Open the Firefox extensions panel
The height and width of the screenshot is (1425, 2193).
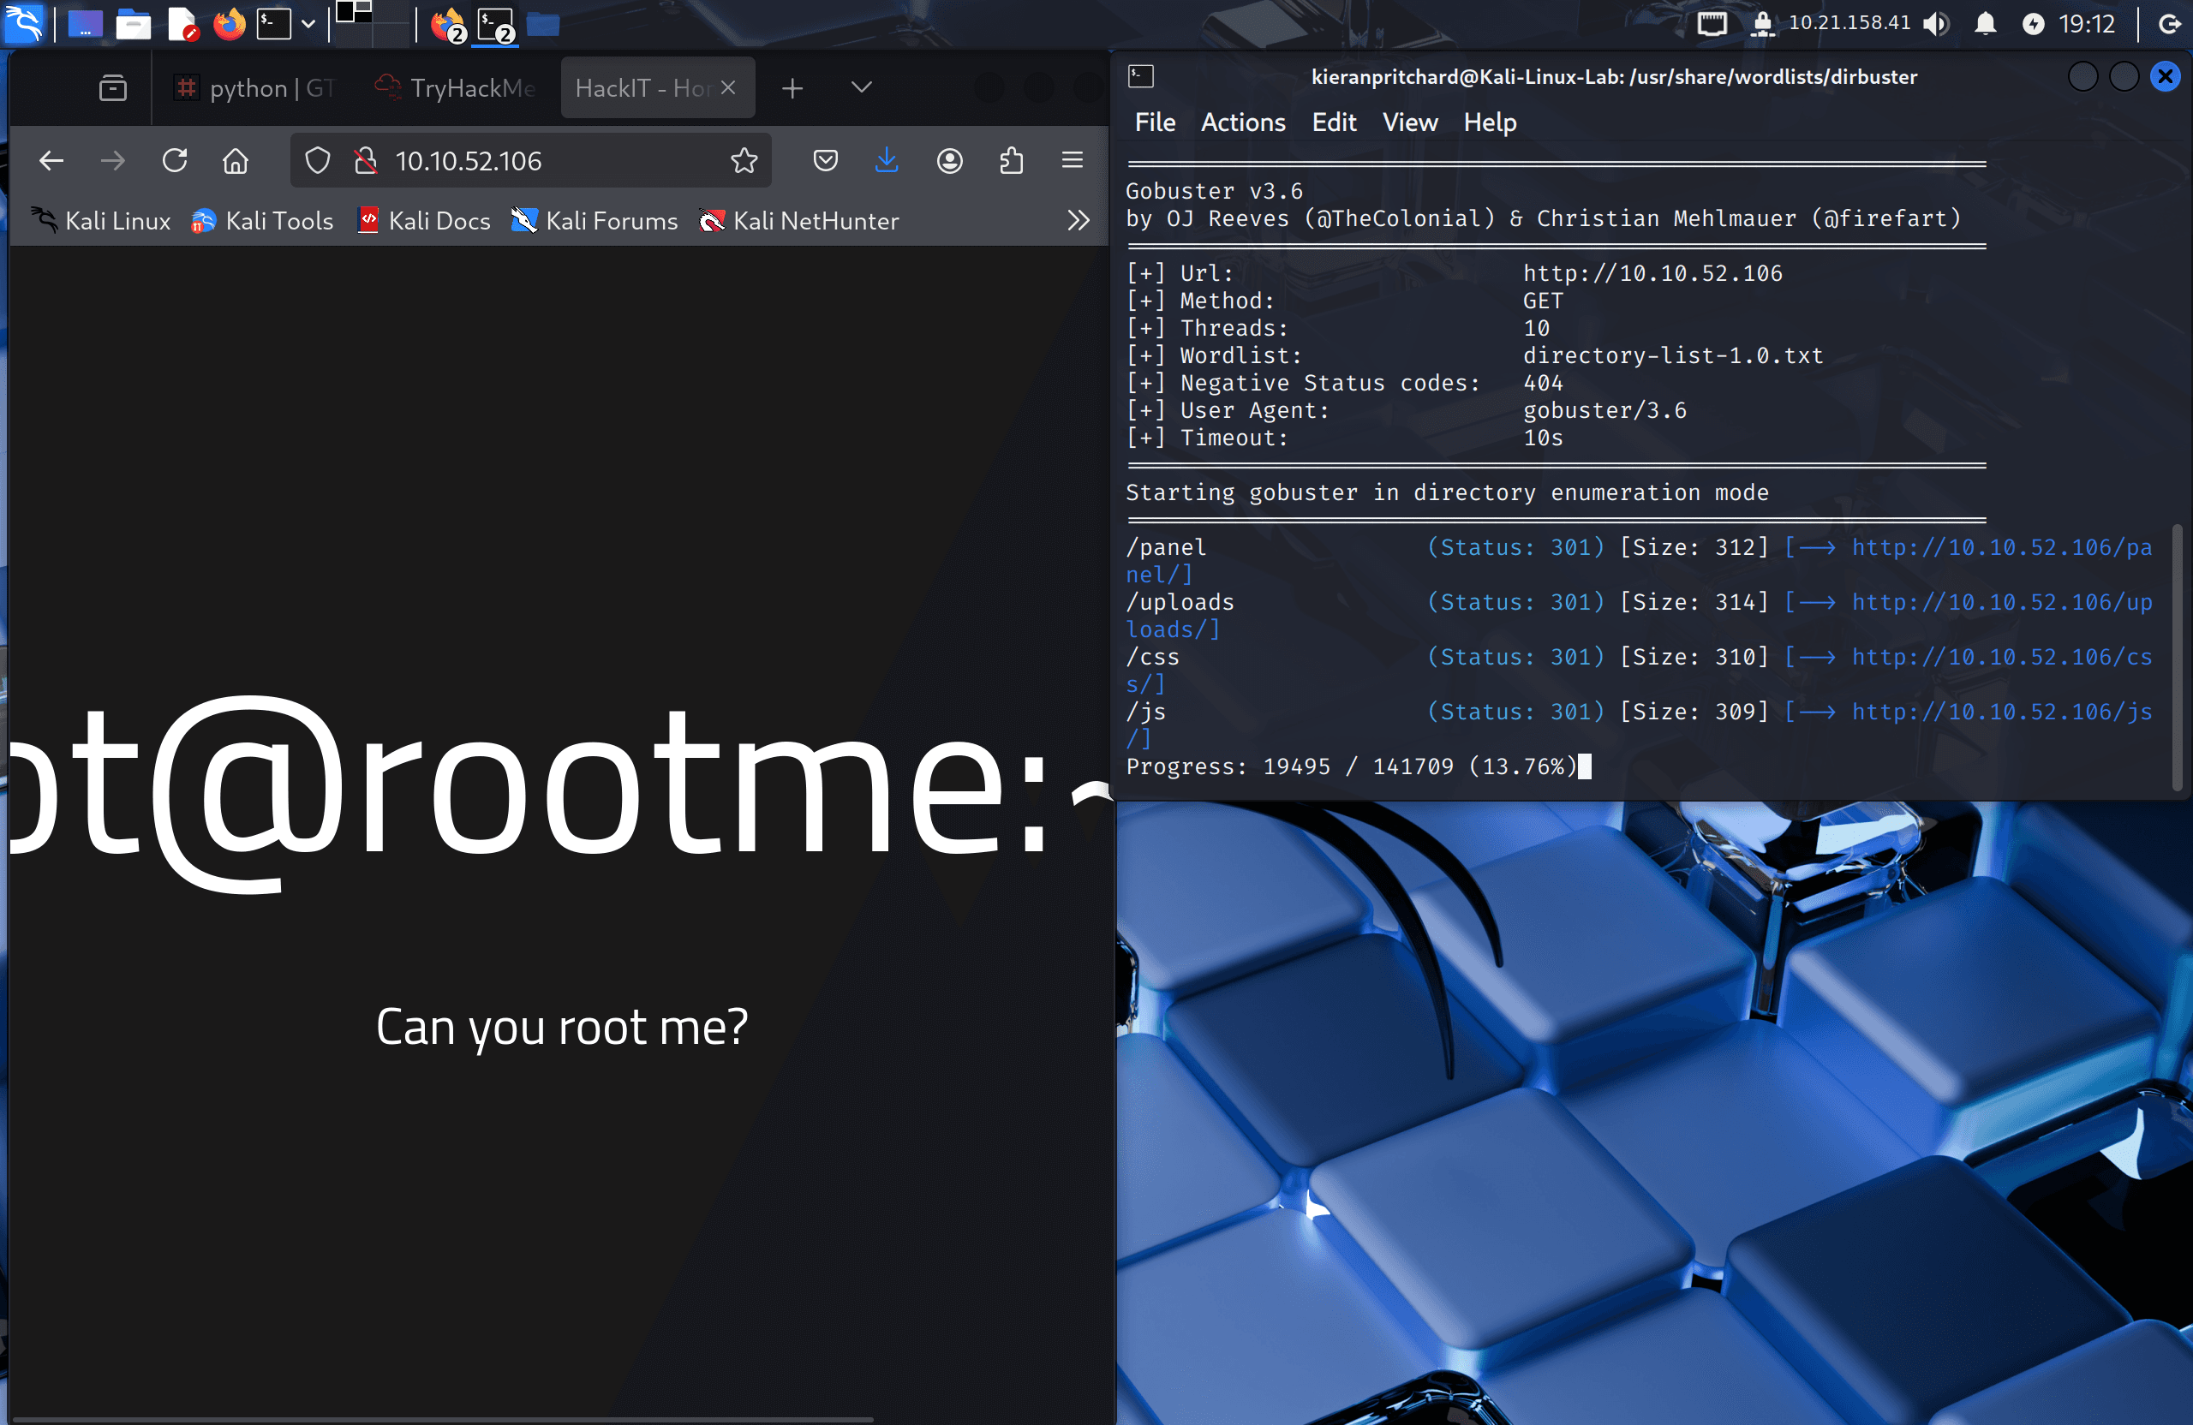tap(1012, 161)
